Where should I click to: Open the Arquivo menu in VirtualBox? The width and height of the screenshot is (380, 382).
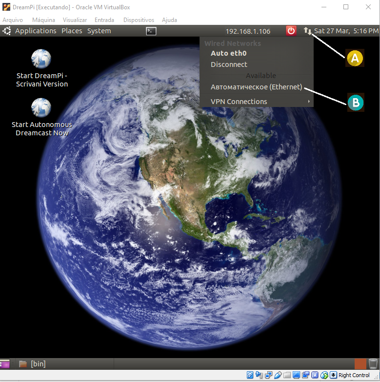tap(13, 20)
